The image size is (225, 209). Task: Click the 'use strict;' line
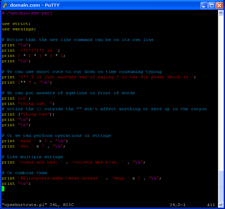(16, 24)
